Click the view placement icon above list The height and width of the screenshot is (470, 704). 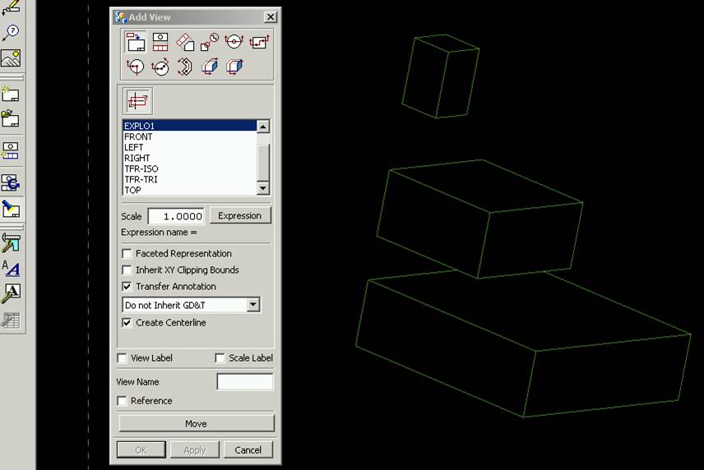click(138, 101)
